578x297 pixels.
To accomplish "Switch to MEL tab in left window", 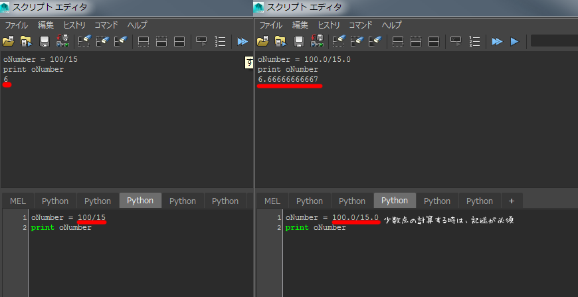I will pyautogui.click(x=18, y=201).
